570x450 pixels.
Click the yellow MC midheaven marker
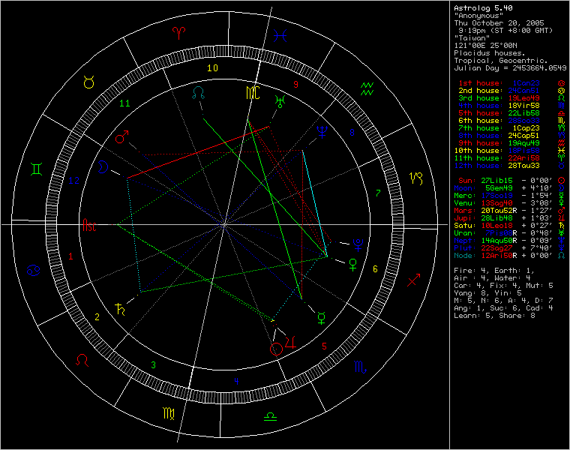pos(253,93)
